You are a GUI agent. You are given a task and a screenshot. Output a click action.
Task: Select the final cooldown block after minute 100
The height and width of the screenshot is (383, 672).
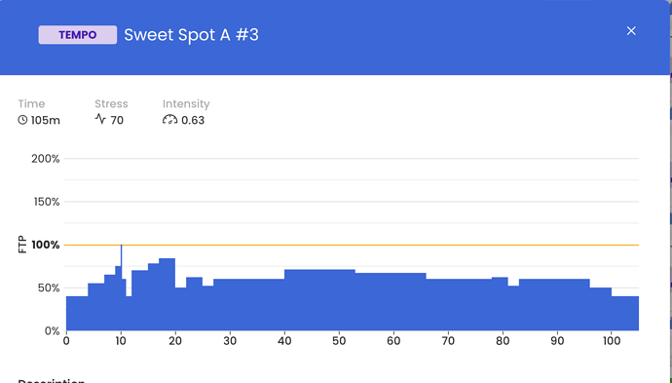tap(625, 313)
